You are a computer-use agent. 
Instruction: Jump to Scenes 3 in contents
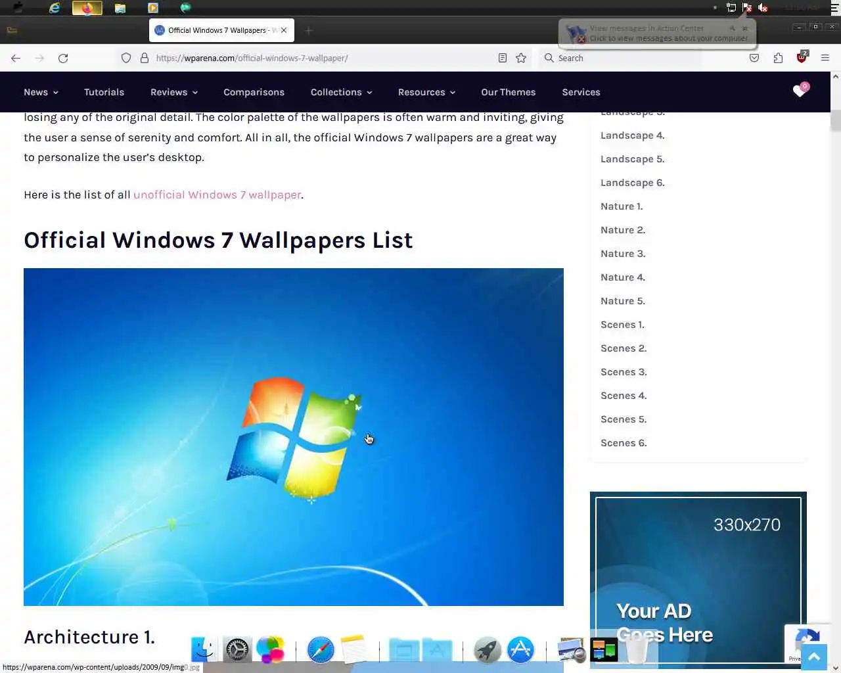point(624,372)
